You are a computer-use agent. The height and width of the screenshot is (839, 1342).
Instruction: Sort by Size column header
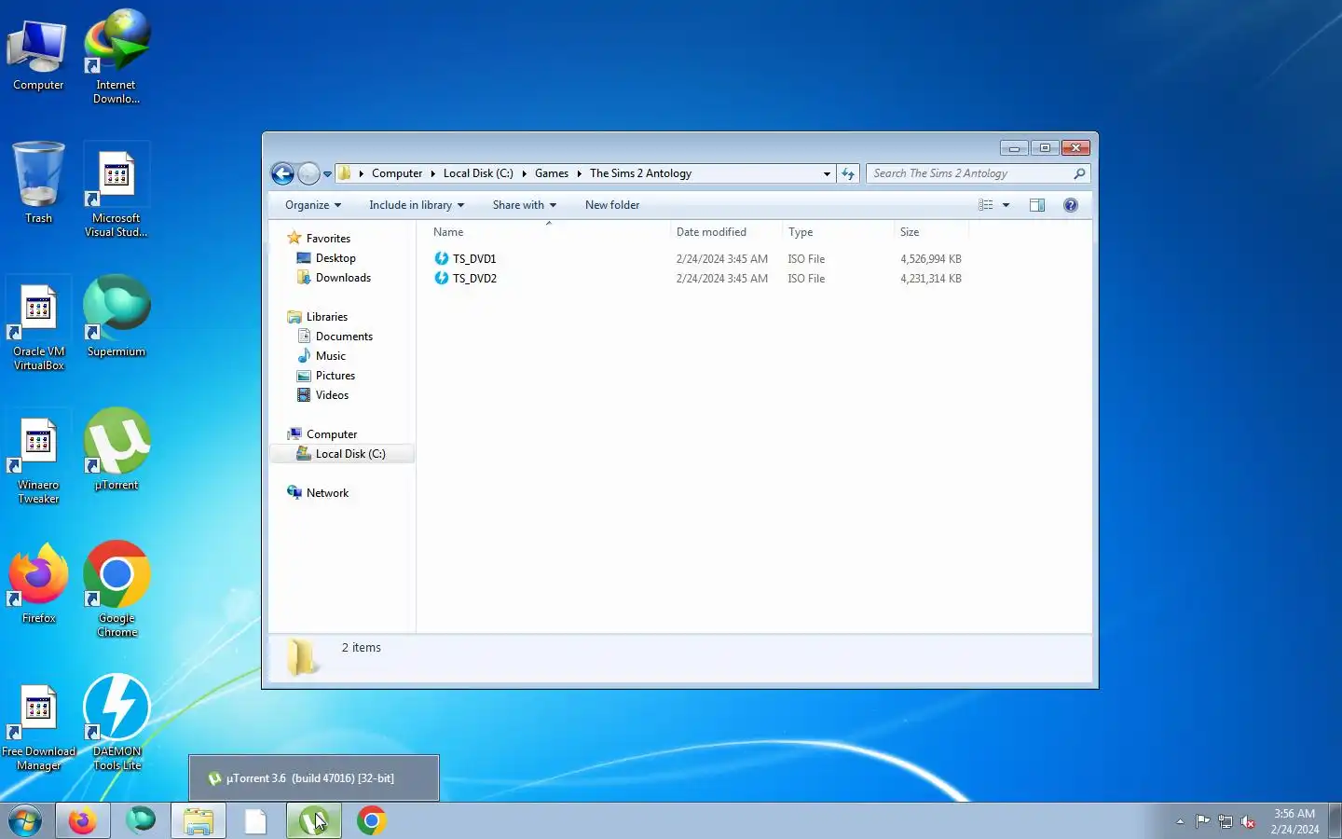[931, 232]
